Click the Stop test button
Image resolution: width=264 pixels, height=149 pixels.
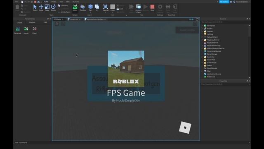pos(152,8)
